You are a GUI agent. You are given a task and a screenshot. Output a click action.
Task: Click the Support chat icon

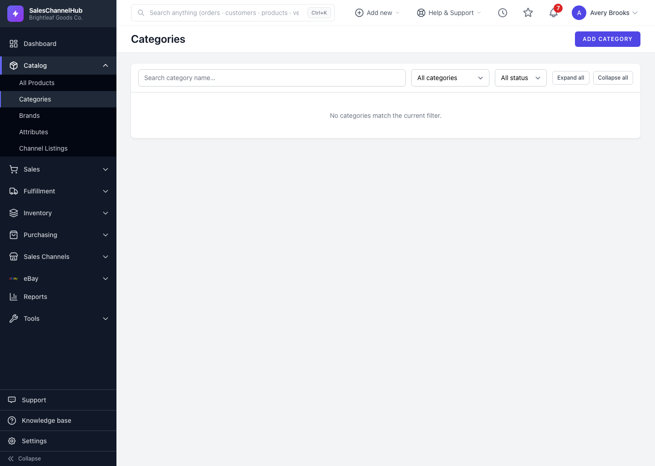coord(12,400)
